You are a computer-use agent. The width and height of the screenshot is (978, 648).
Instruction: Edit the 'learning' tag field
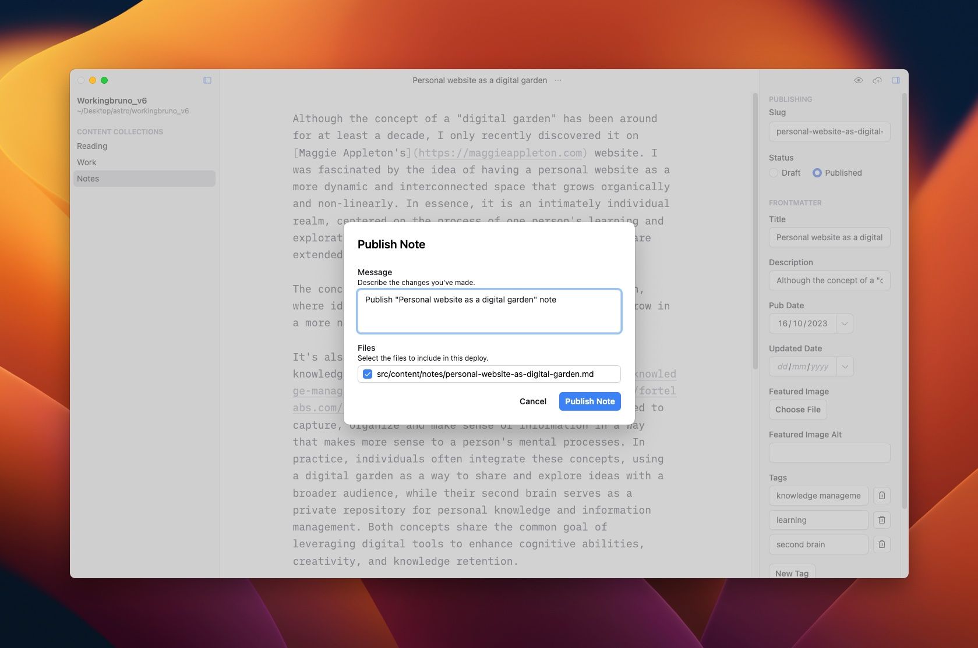tap(818, 520)
